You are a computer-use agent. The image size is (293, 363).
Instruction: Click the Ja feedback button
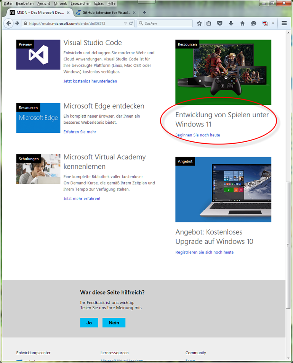[89, 323]
